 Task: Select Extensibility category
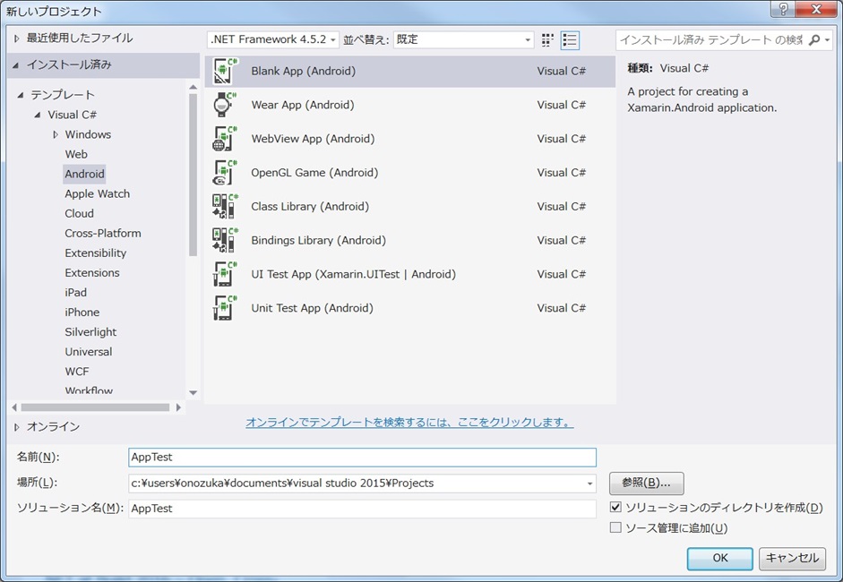95,253
